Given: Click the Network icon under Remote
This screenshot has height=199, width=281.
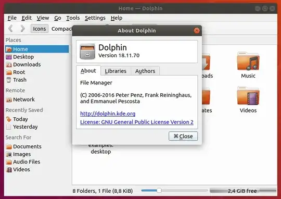Looking at the screenshot, I should pyautogui.click(x=9, y=99).
